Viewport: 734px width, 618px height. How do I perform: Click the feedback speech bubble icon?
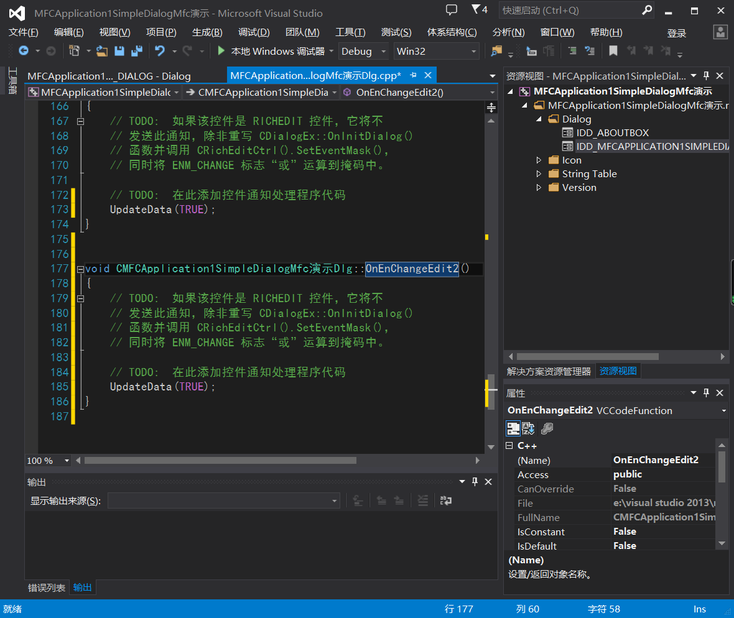452,10
